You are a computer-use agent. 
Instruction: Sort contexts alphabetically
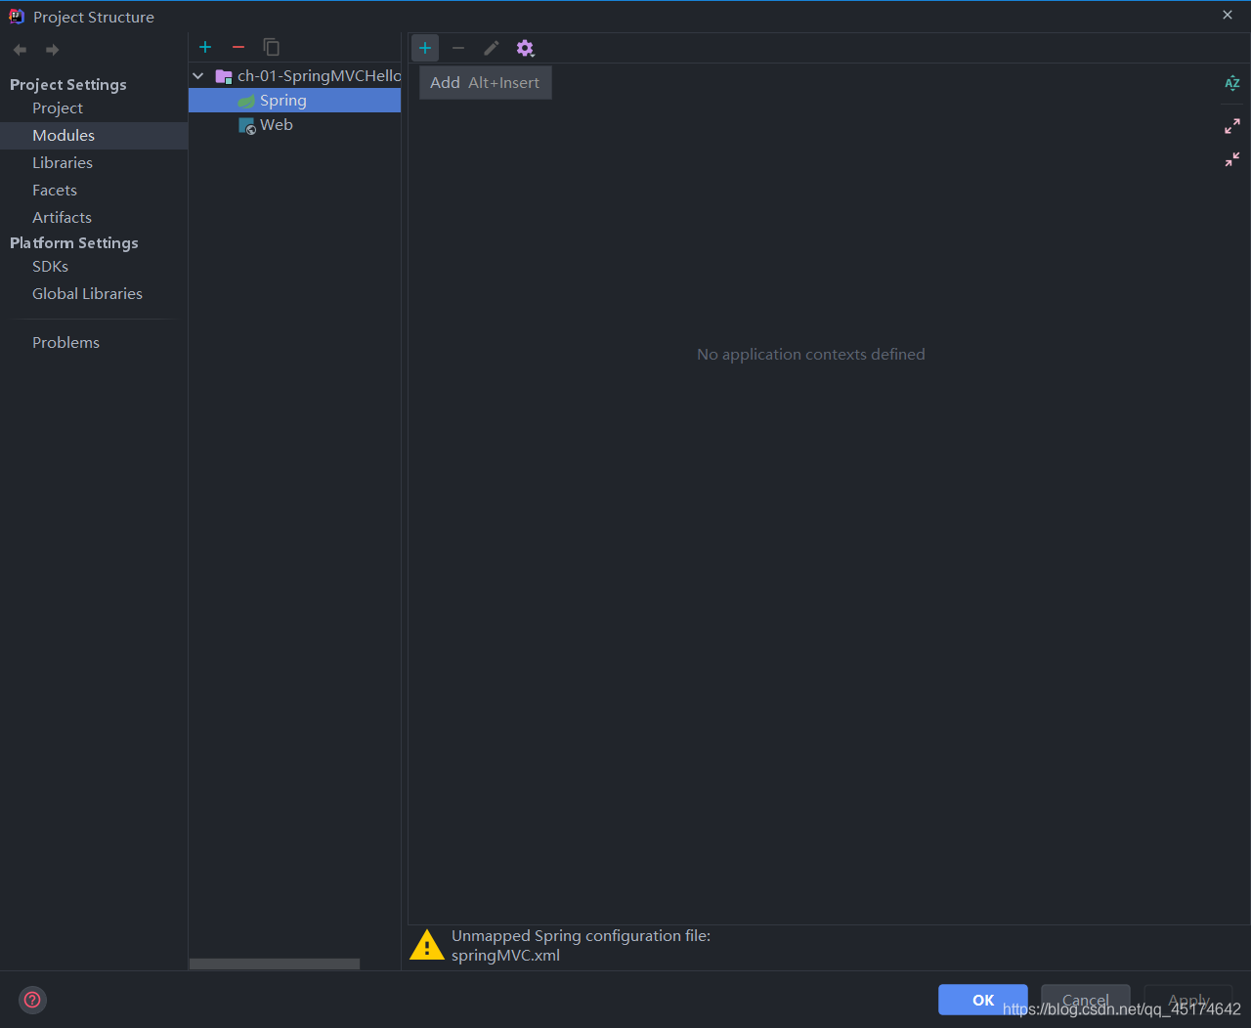coord(1232,83)
